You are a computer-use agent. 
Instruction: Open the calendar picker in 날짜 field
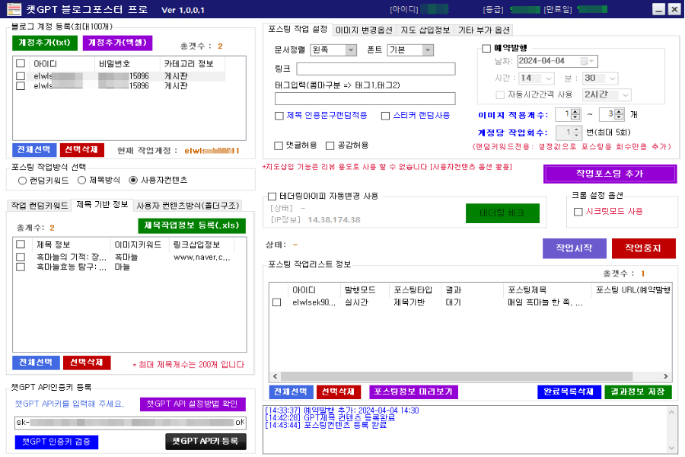[585, 61]
